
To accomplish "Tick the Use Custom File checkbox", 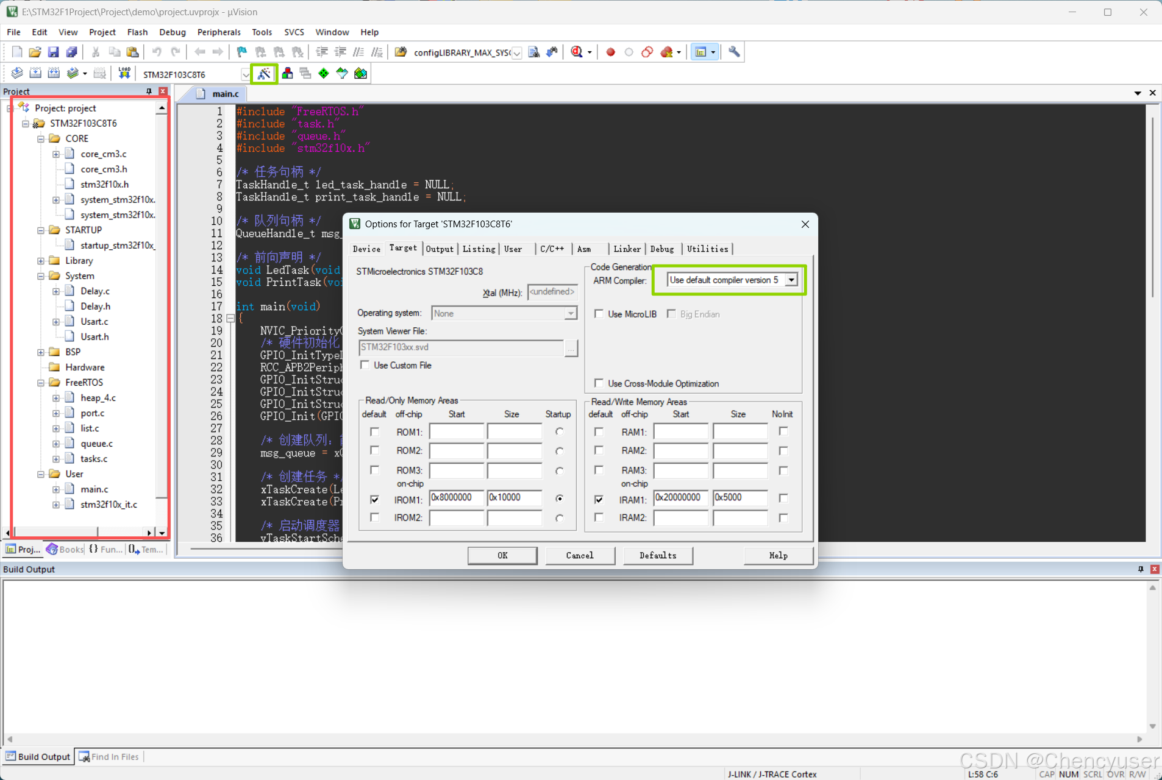I will (x=365, y=365).
